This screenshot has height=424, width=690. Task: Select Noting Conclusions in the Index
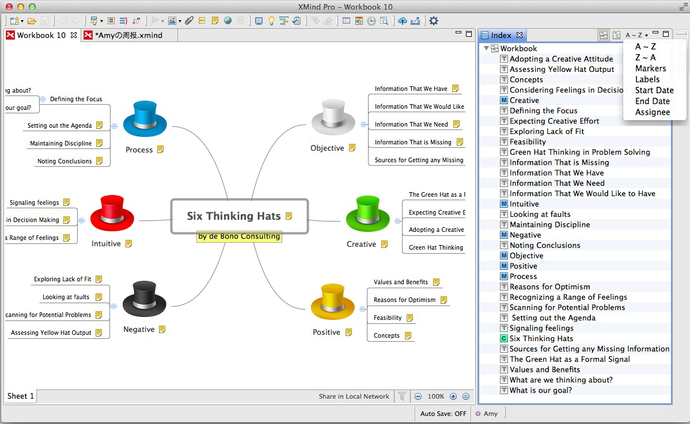click(x=545, y=245)
